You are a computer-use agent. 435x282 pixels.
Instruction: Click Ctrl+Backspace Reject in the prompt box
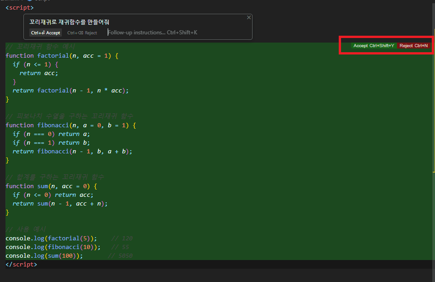tap(82, 33)
